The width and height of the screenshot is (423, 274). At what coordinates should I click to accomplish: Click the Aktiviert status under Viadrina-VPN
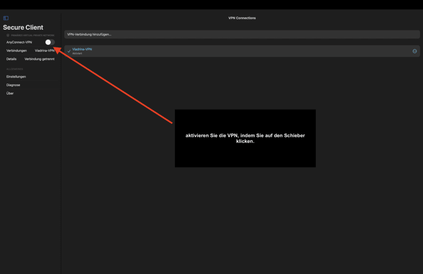coord(77,54)
